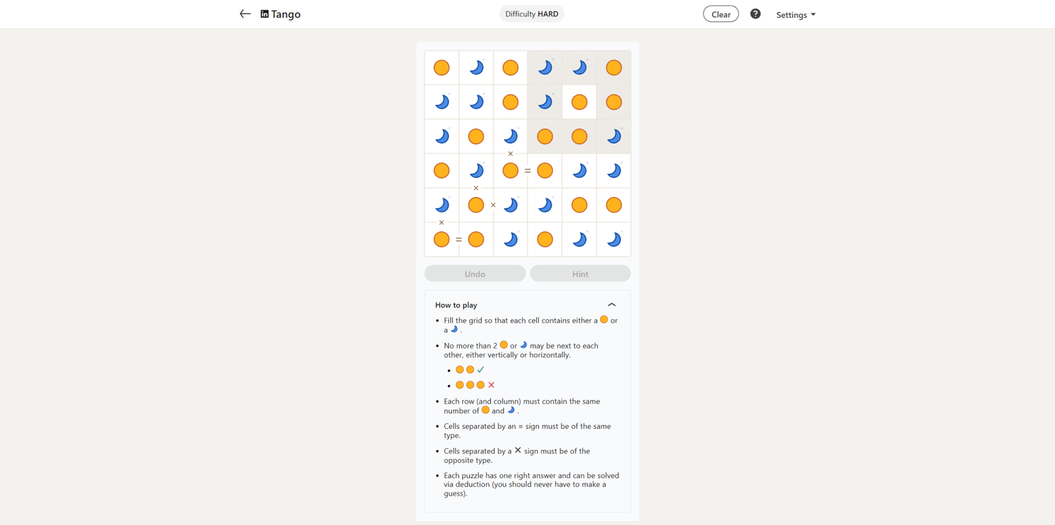1055x525 pixels.
Task: Click the sun in the top-left grid cell
Action: (442, 68)
